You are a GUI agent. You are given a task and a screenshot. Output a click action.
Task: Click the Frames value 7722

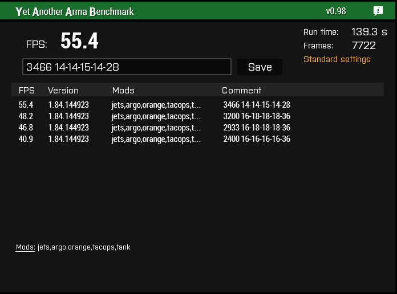pos(364,46)
